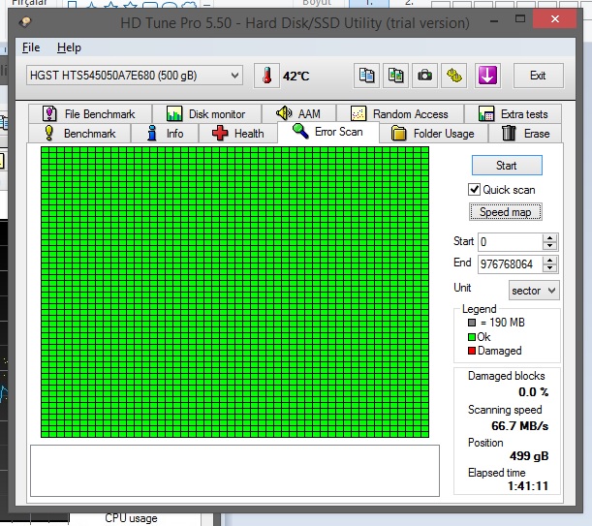This screenshot has width=592, height=526.
Task: Click the Speed map button
Action: 505,212
